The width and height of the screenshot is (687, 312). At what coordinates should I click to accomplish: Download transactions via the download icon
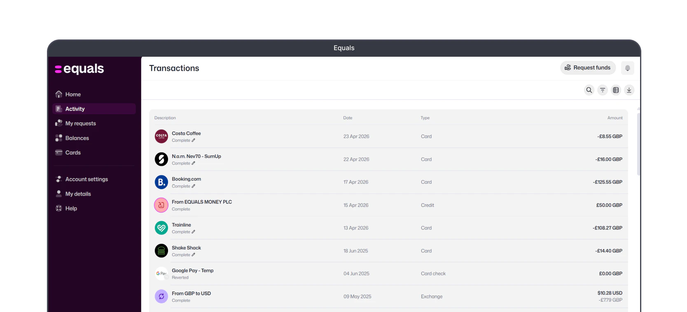[629, 90]
